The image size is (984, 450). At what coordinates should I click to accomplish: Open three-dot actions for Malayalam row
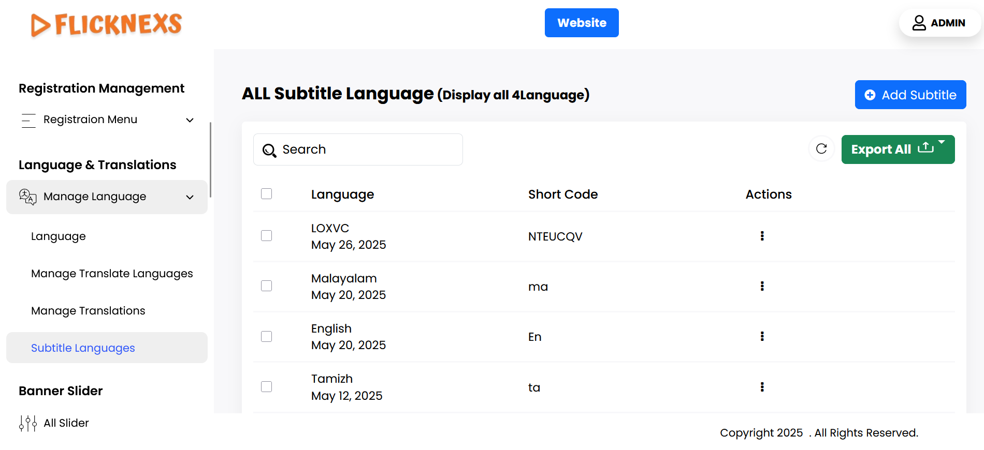[x=762, y=286]
